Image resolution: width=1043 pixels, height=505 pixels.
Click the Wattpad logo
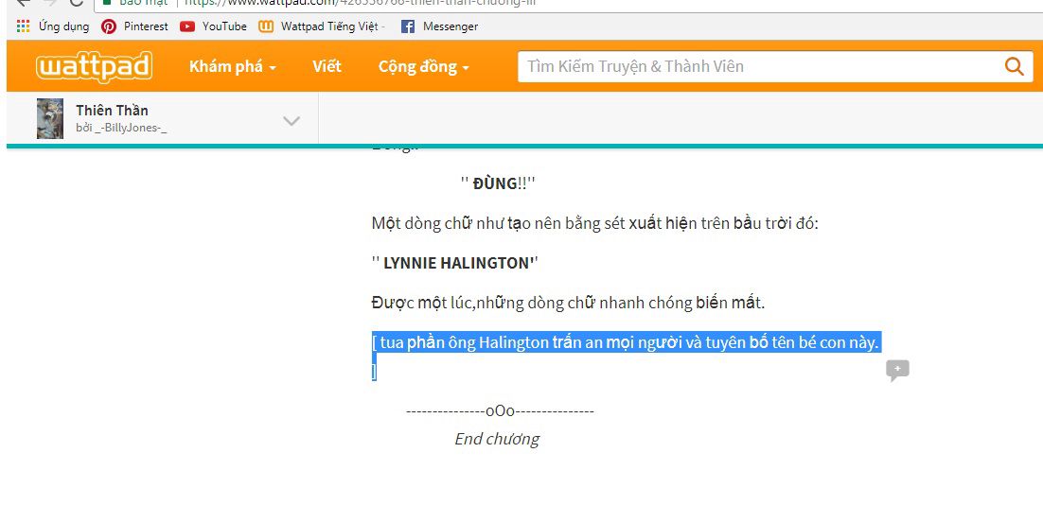(94, 66)
